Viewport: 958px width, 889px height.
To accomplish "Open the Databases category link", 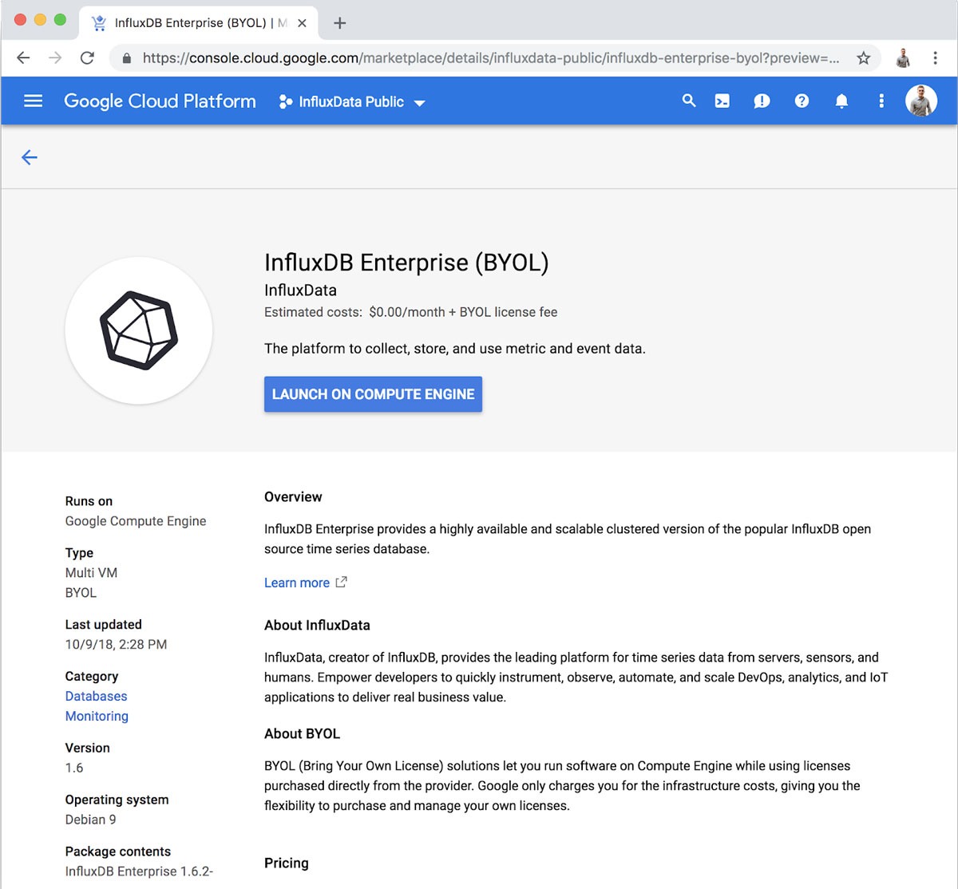I will (x=96, y=696).
